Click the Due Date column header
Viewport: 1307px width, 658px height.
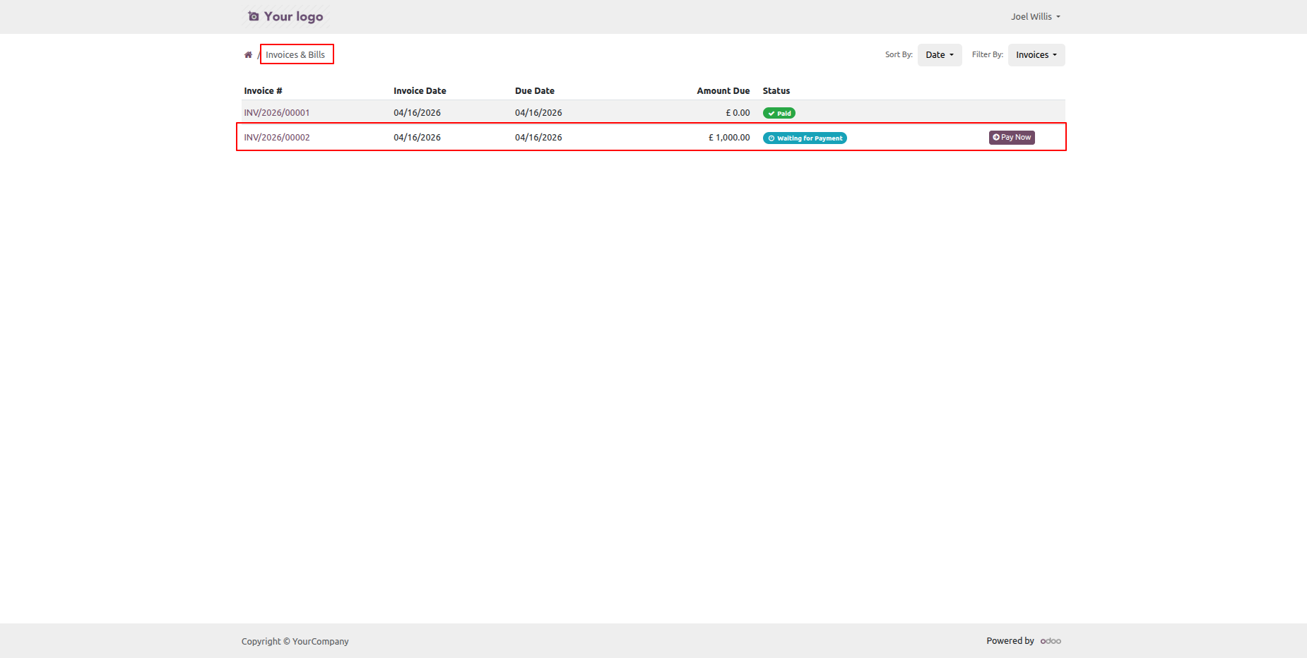[x=535, y=91]
